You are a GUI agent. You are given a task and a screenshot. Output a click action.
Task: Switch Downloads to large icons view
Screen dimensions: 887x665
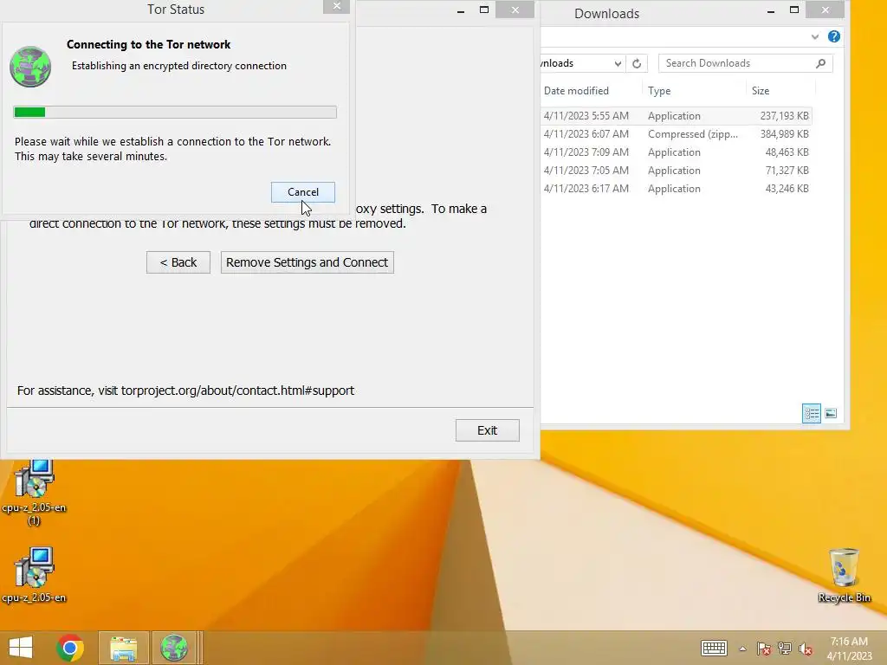(831, 413)
